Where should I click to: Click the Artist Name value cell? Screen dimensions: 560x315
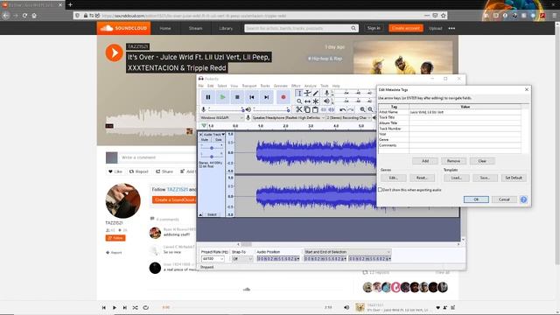[465, 112]
